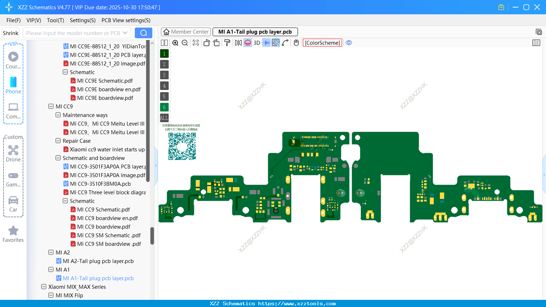Collapse the MI CC9 tree node
Image resolution: width=546 pixels, height=307 pixels.
[x=51, y=106]
